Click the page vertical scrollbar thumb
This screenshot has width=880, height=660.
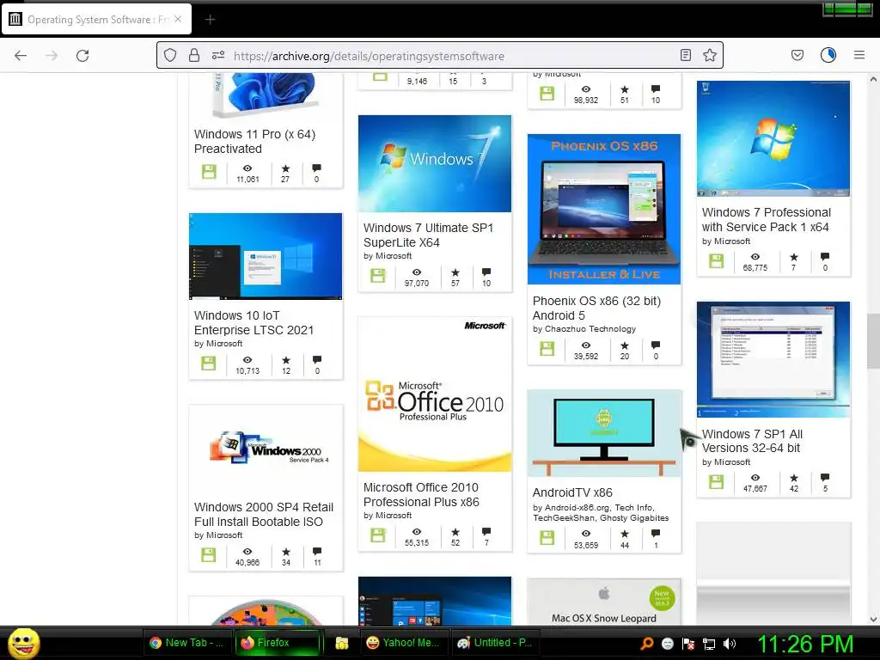tap(873, 341)
